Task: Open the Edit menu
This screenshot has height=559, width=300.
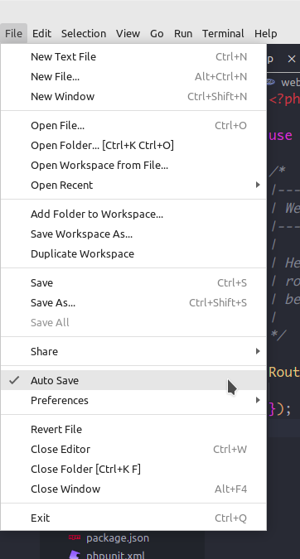Action: pos(41,33)
